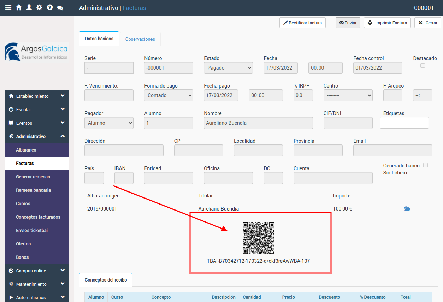Viewport: 443px width, 302px height.
Task: Go to home via house icon
Action: pos(19,7)
